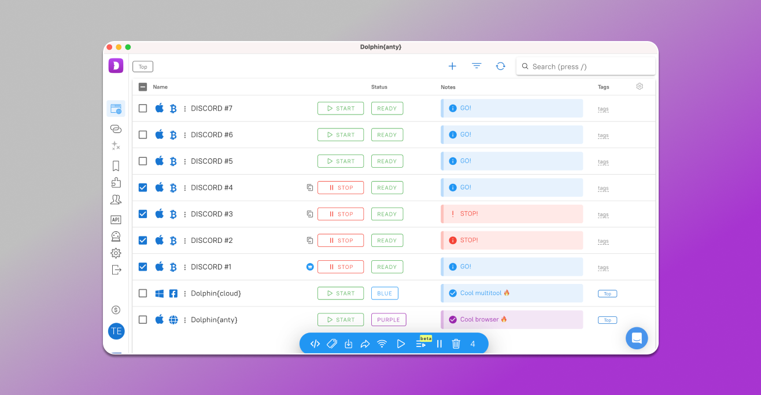
Task: Click the plus icon to add a profile
Action: click(452, 67)
